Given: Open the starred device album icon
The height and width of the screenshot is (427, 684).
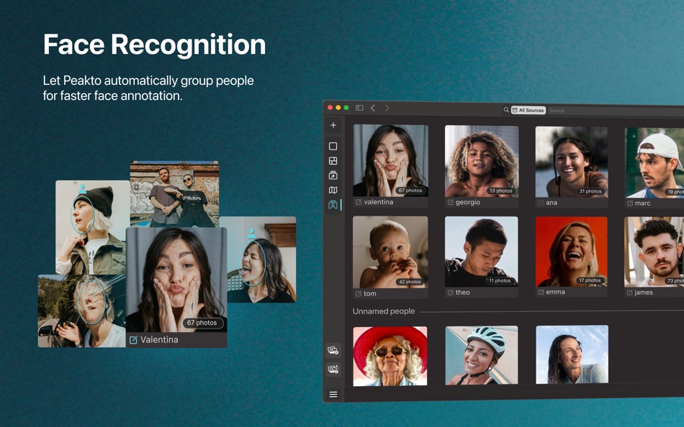Looking at the screenshot, I should pos(333,175).
